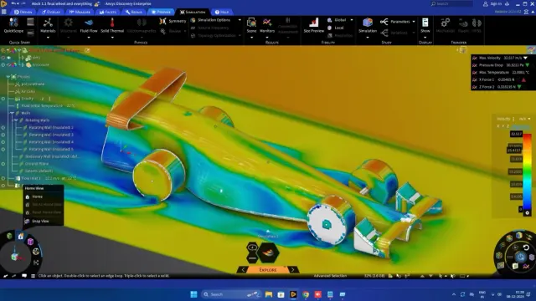536x301 pixels.
Task: Open the Parameters dropdown arrow
Action: click(x=414, y=22)
